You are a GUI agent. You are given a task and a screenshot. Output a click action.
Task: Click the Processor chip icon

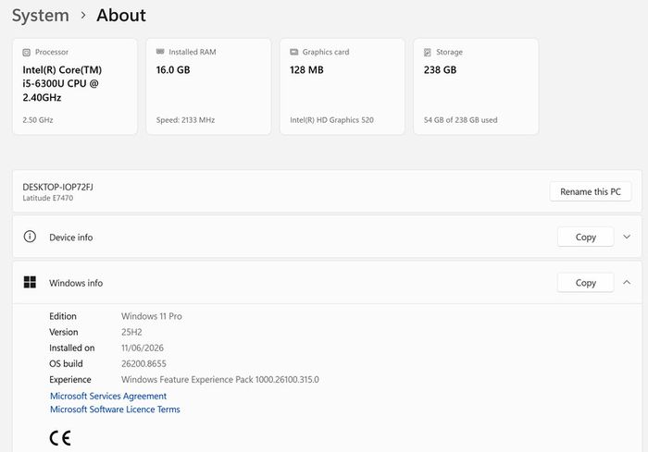pyautogui.click(x=27, y=53)
